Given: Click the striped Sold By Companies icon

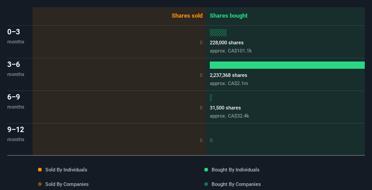Looking at the screenshot, I should click(x=40, y=184).
